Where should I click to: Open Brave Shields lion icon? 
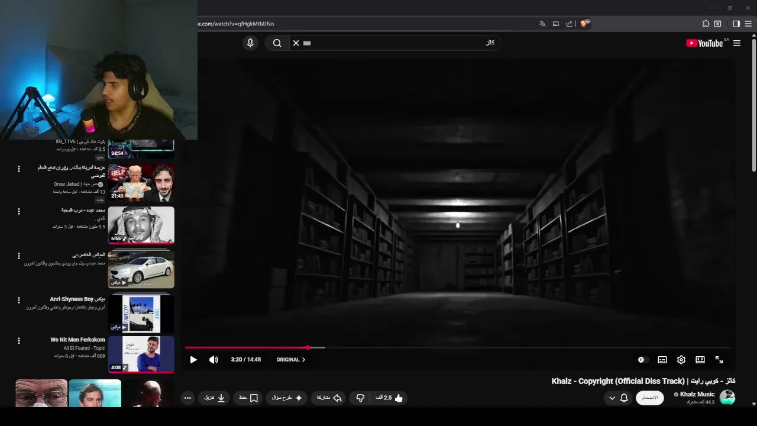[x=584, y=24]
